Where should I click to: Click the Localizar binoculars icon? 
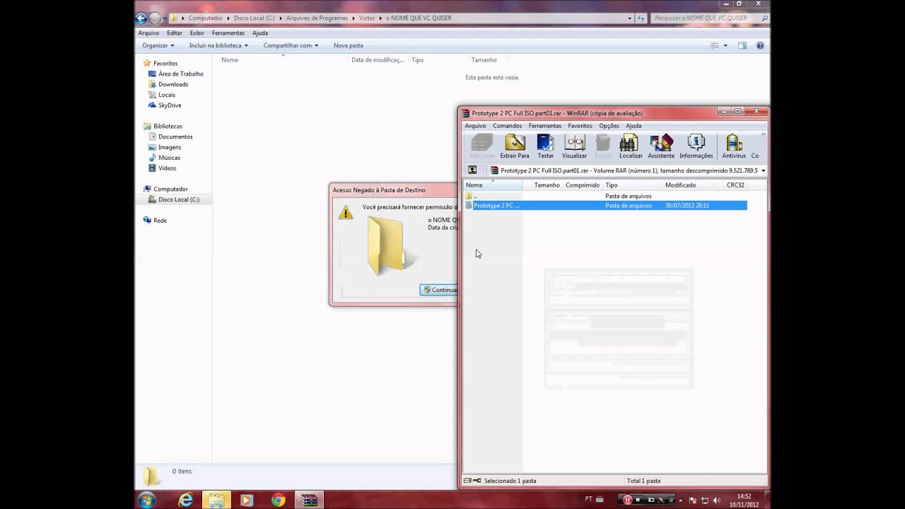point(631,146)
